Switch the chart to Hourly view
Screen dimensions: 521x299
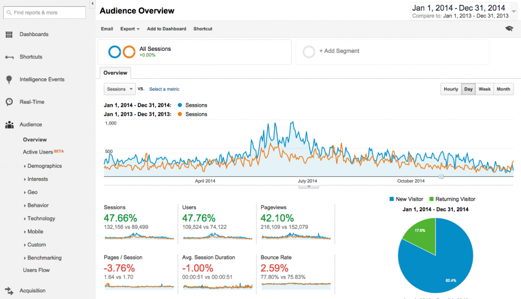pyautogui.click(x=450, y=89)
